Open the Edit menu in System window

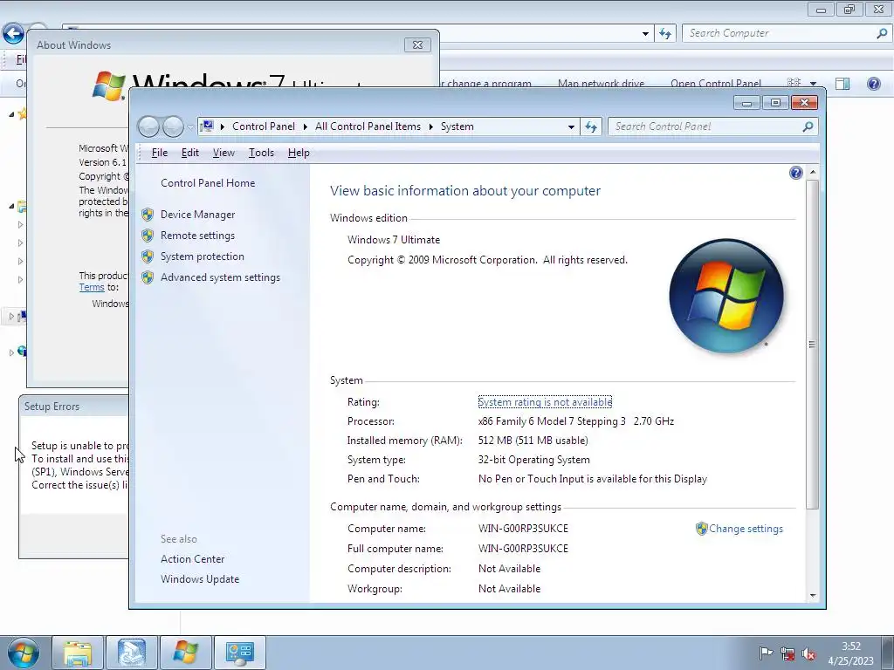[x=189, y=153]
